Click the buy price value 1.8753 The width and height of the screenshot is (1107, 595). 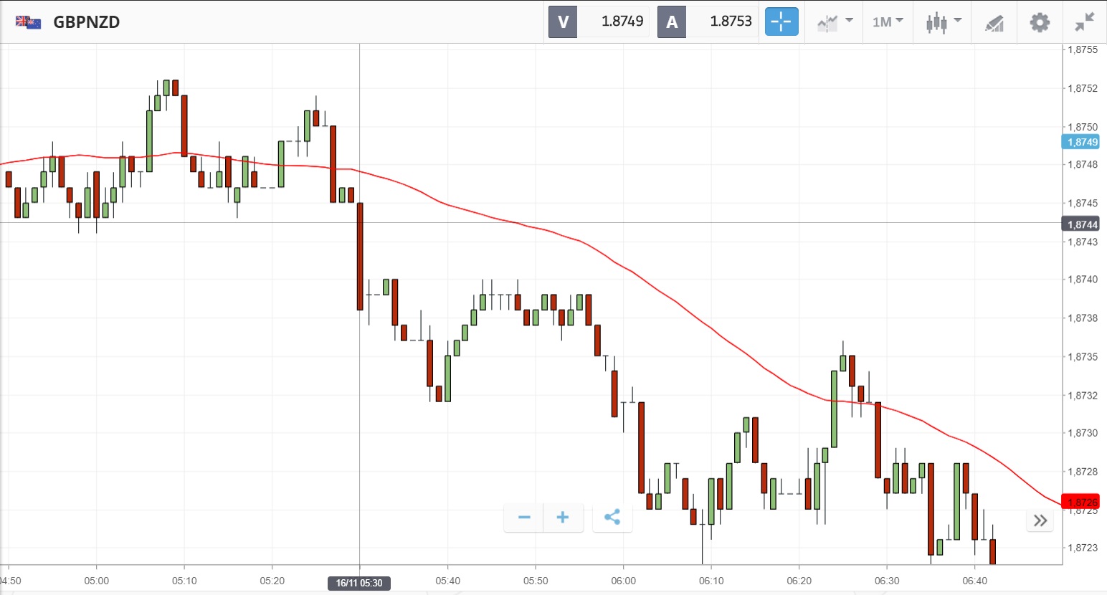(x=731, y=22)
